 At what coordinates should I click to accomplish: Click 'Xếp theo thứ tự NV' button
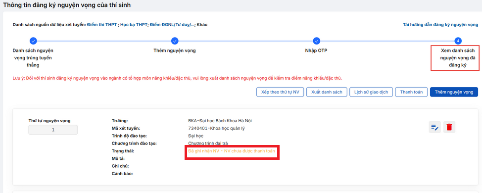coord(280,92)
